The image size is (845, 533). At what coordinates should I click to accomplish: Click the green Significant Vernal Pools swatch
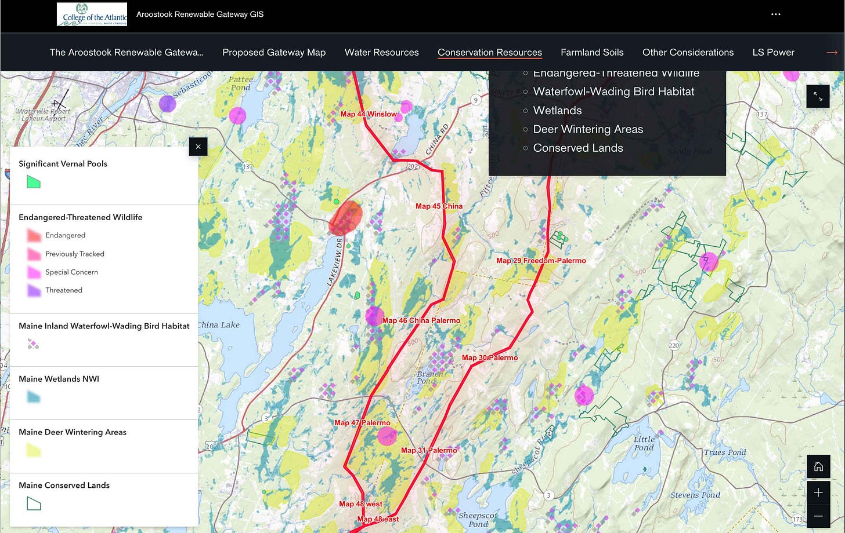point(34,182)
